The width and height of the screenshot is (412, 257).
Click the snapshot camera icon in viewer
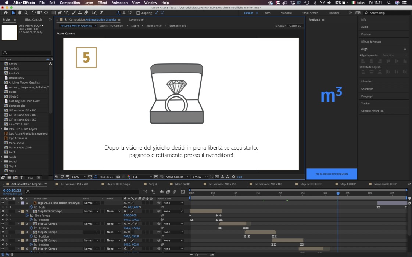(x=118, y=177)
